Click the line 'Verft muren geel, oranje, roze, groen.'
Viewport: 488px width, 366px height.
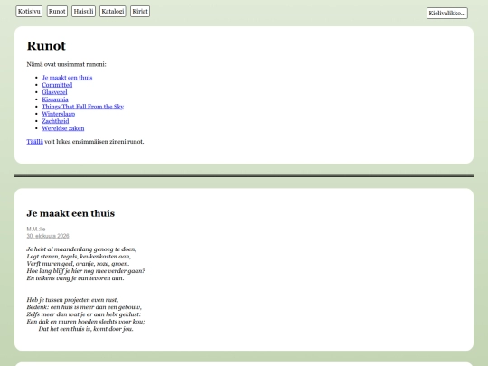tap(78, 264)
